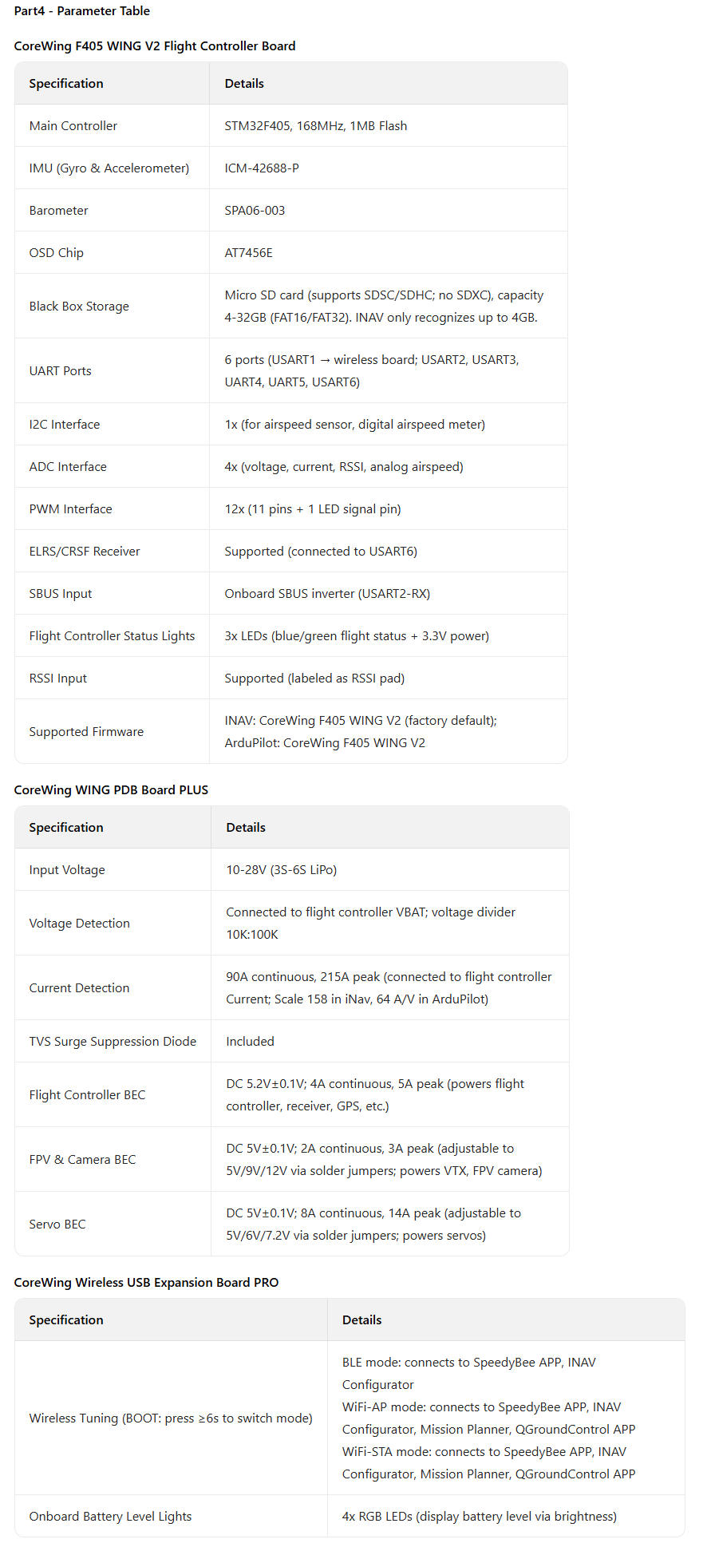707x1547 pixels.
Task: Click the OSD Chip AT7456E value
Action: point(248,253)
